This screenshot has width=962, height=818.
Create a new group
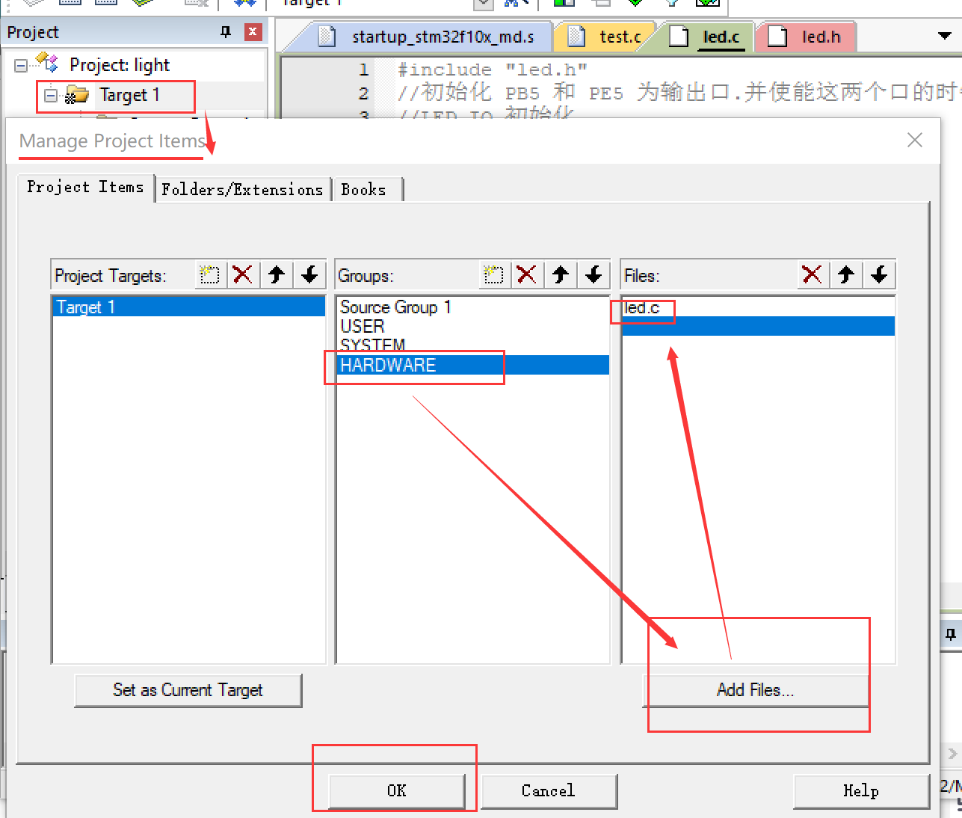click(x=494, y=275)
